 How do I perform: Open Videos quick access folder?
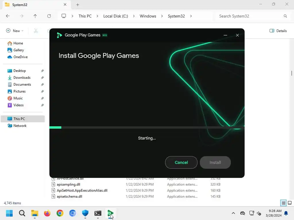(x=18, y=105)
